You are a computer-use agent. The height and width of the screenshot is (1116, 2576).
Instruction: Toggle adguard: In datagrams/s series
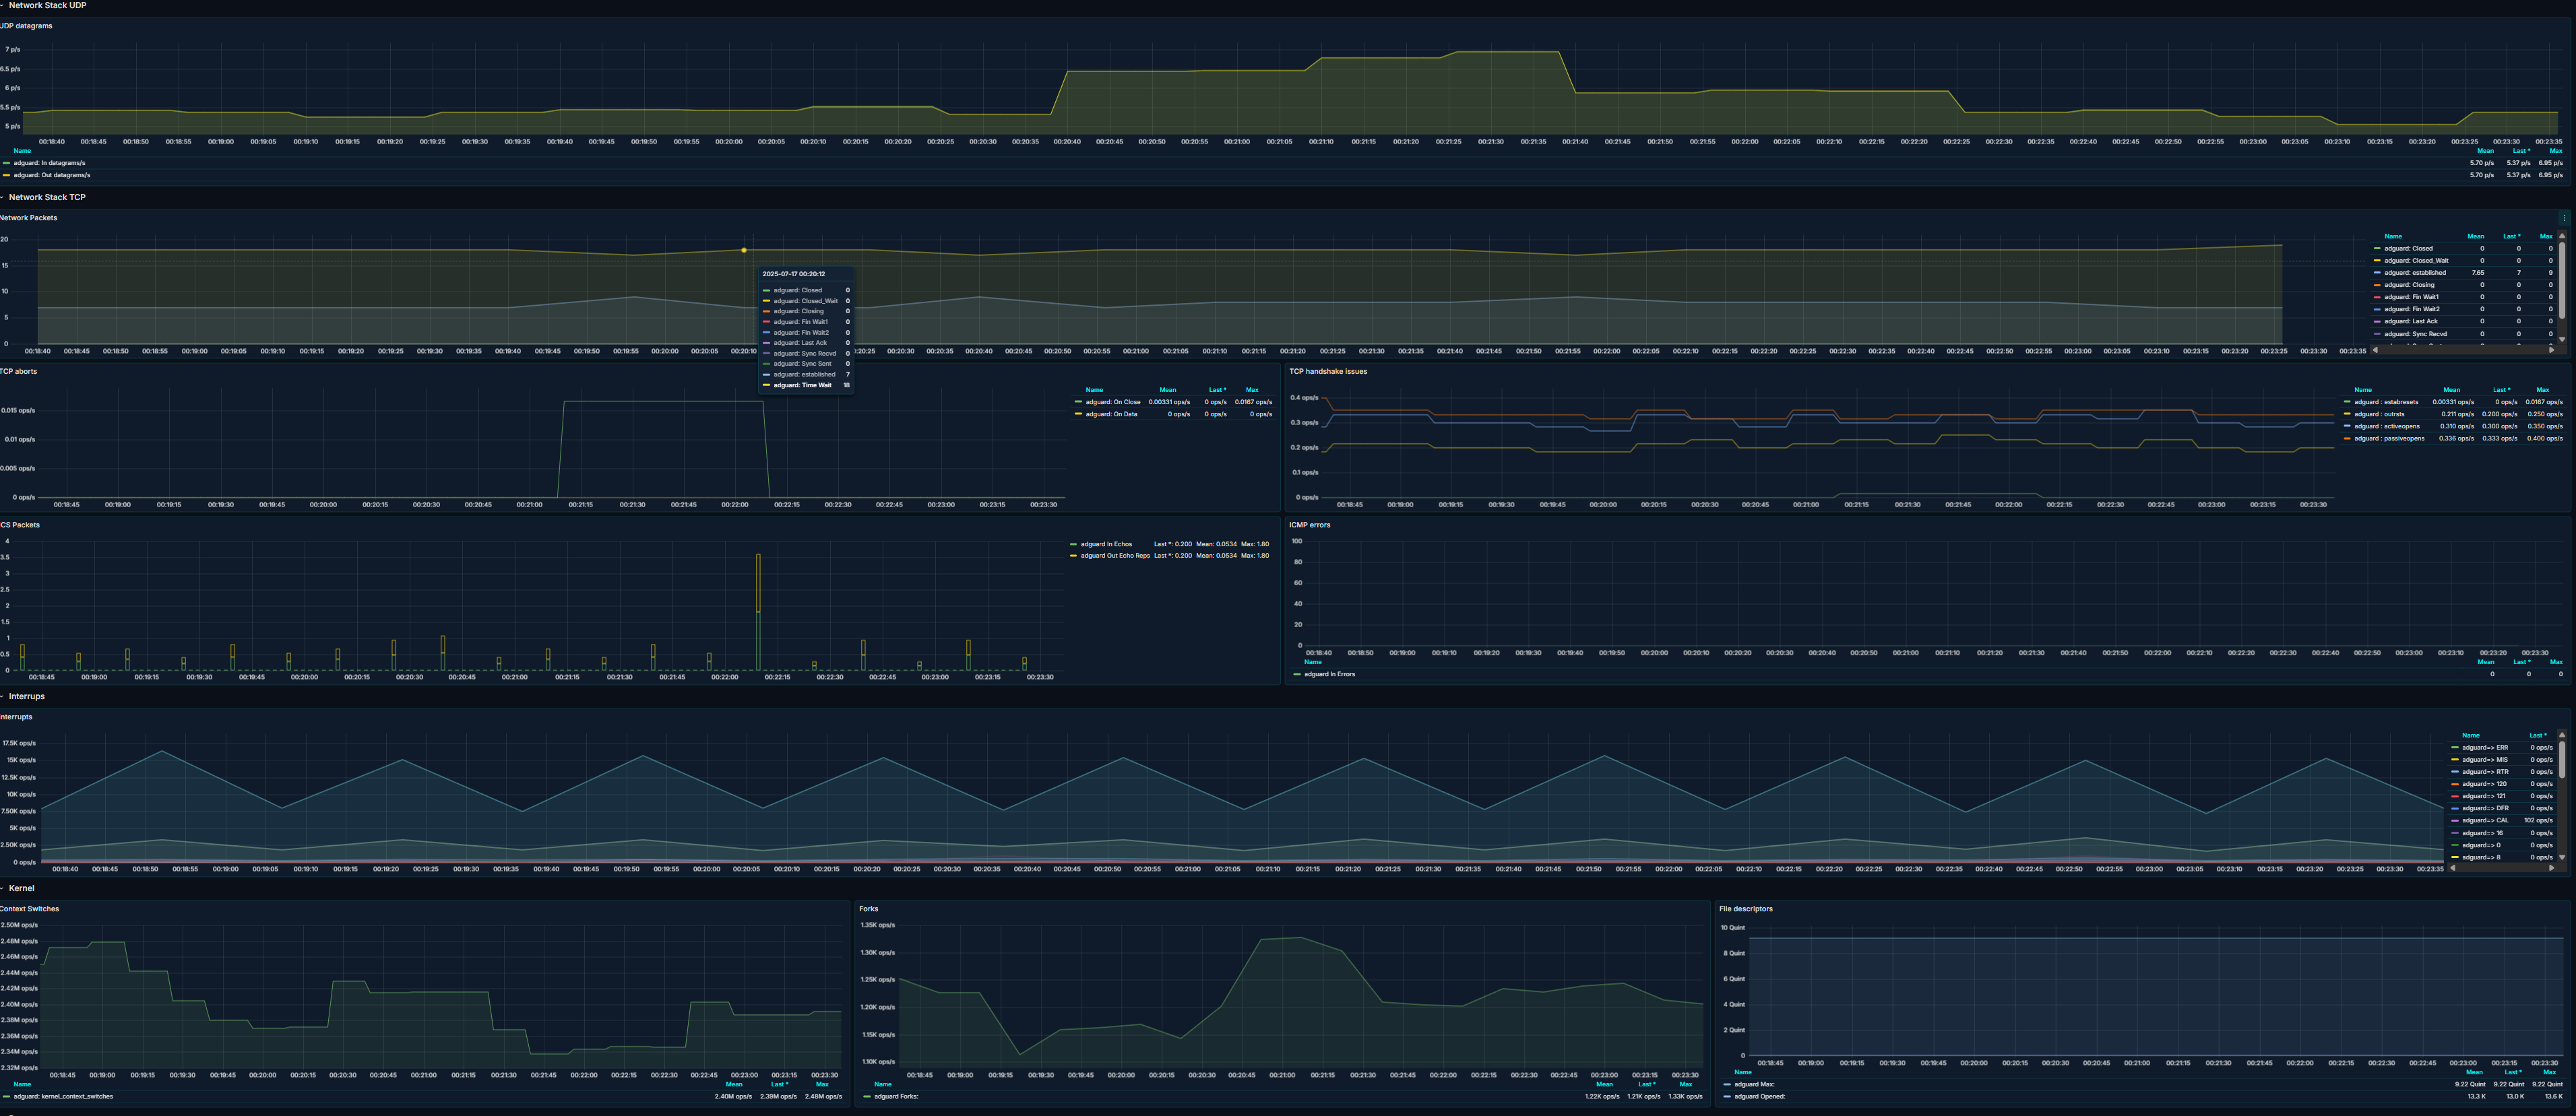click(x=49, y=163)
